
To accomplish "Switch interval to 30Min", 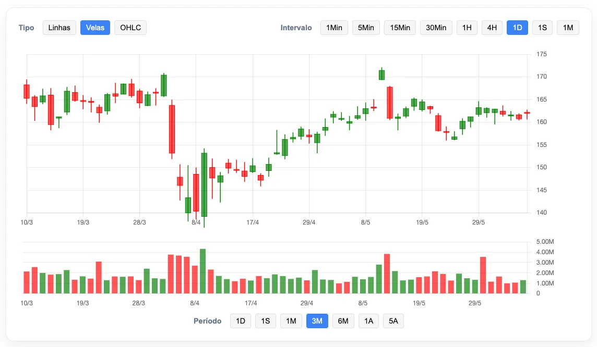I will [x=436, y=28].
